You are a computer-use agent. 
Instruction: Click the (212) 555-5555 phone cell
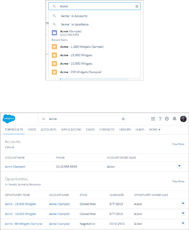(67, 167)
